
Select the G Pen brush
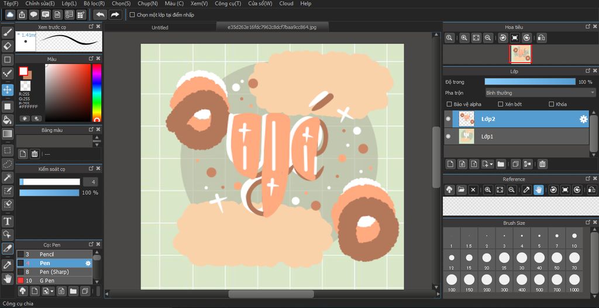tap(54, 281)
